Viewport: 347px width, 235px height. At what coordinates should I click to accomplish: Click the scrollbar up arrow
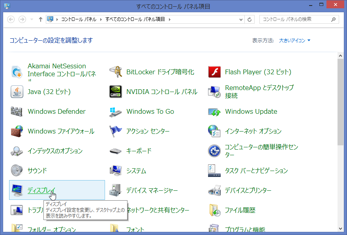(x=340, y=56)
